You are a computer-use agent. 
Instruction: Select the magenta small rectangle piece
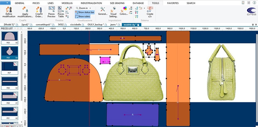(105, 60)
